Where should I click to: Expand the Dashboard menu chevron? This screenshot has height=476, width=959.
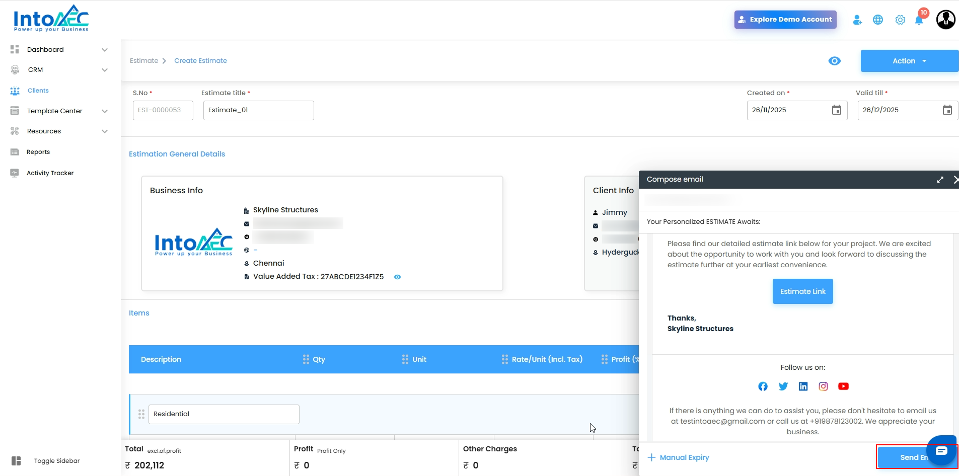pyautogui.click(x=105, y=50)
